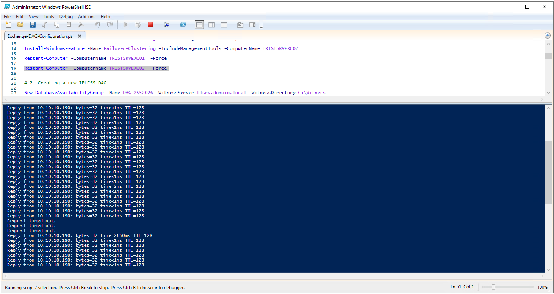The image size is (554, 294).
Task: Open the Tools menu
Action: (x=49, y=17)
